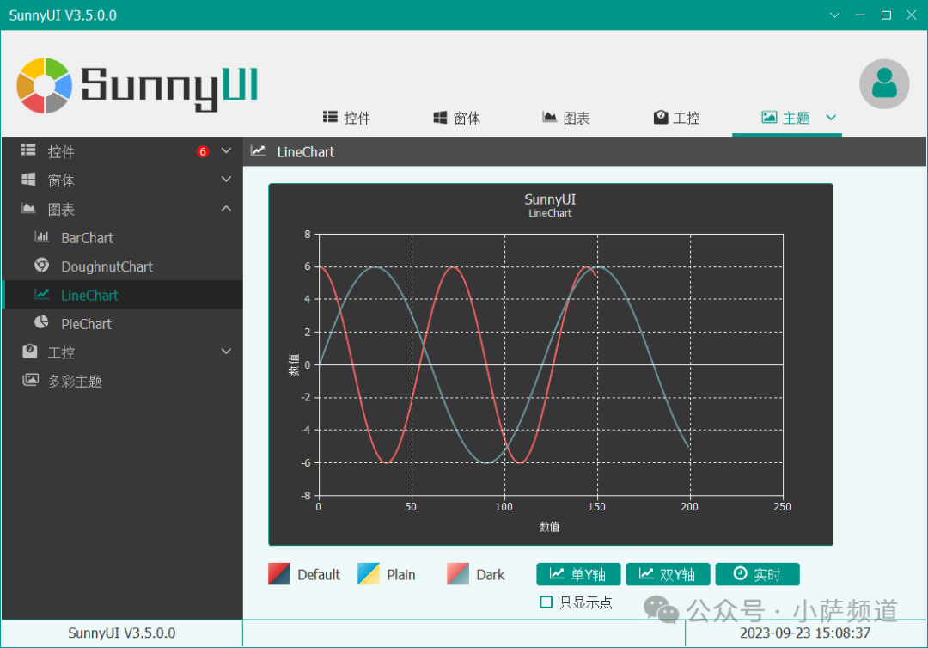Click the title bar dropdown chevron icon
Image resolution: width=928 pixels, height=648 pixels.
pos(833,15)
